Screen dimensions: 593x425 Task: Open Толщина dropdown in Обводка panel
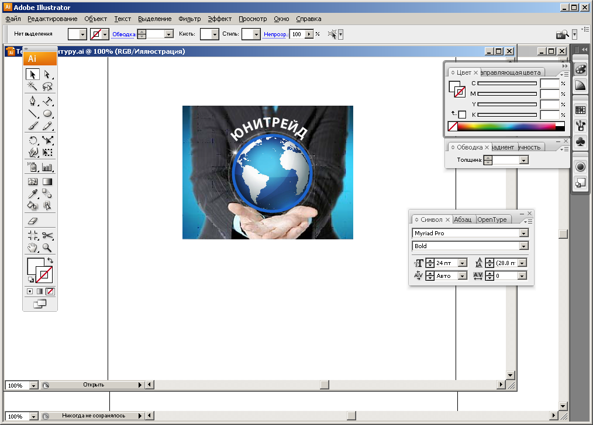[523, 160]
